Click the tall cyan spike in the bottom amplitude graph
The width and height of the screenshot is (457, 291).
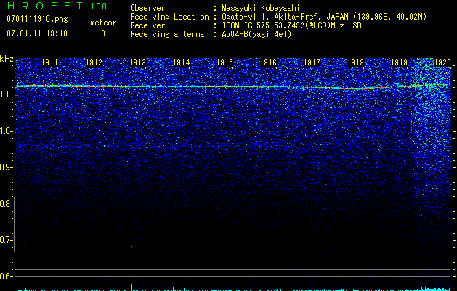[x=131, y=287]
